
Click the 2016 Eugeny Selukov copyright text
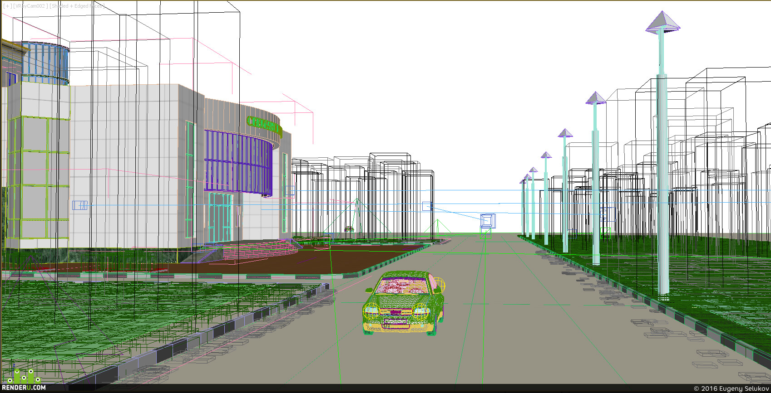pyautogui.click(x=731, y=388)
